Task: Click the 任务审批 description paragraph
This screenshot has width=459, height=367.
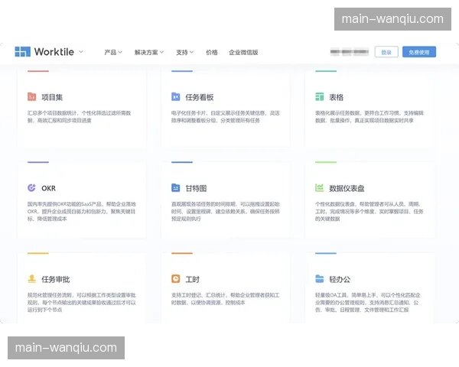Action: [82, 302]
